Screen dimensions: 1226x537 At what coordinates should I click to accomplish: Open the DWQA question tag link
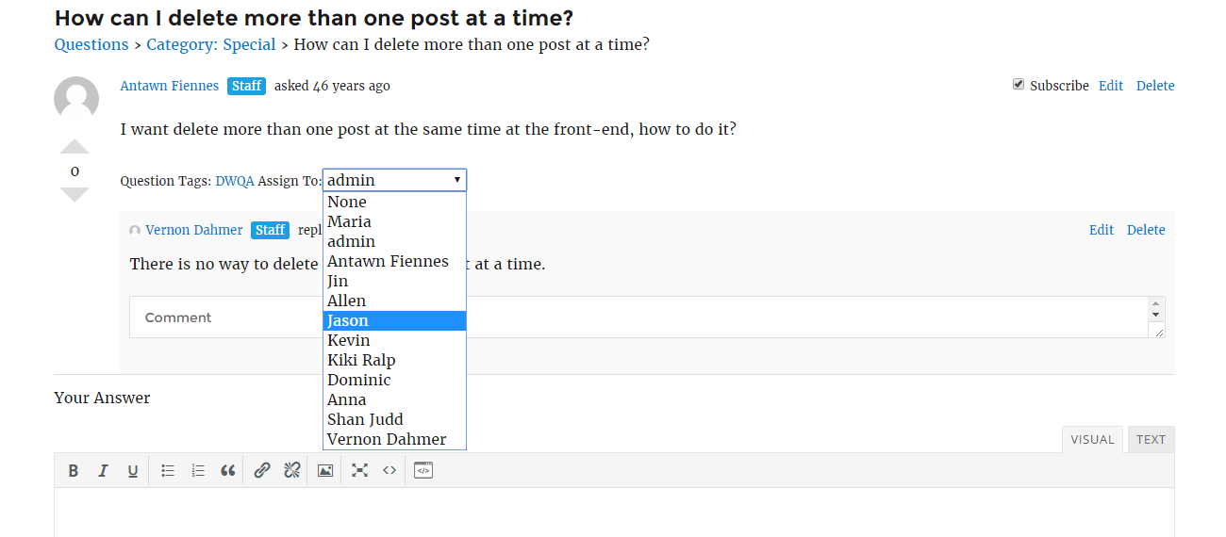(235, 181)
